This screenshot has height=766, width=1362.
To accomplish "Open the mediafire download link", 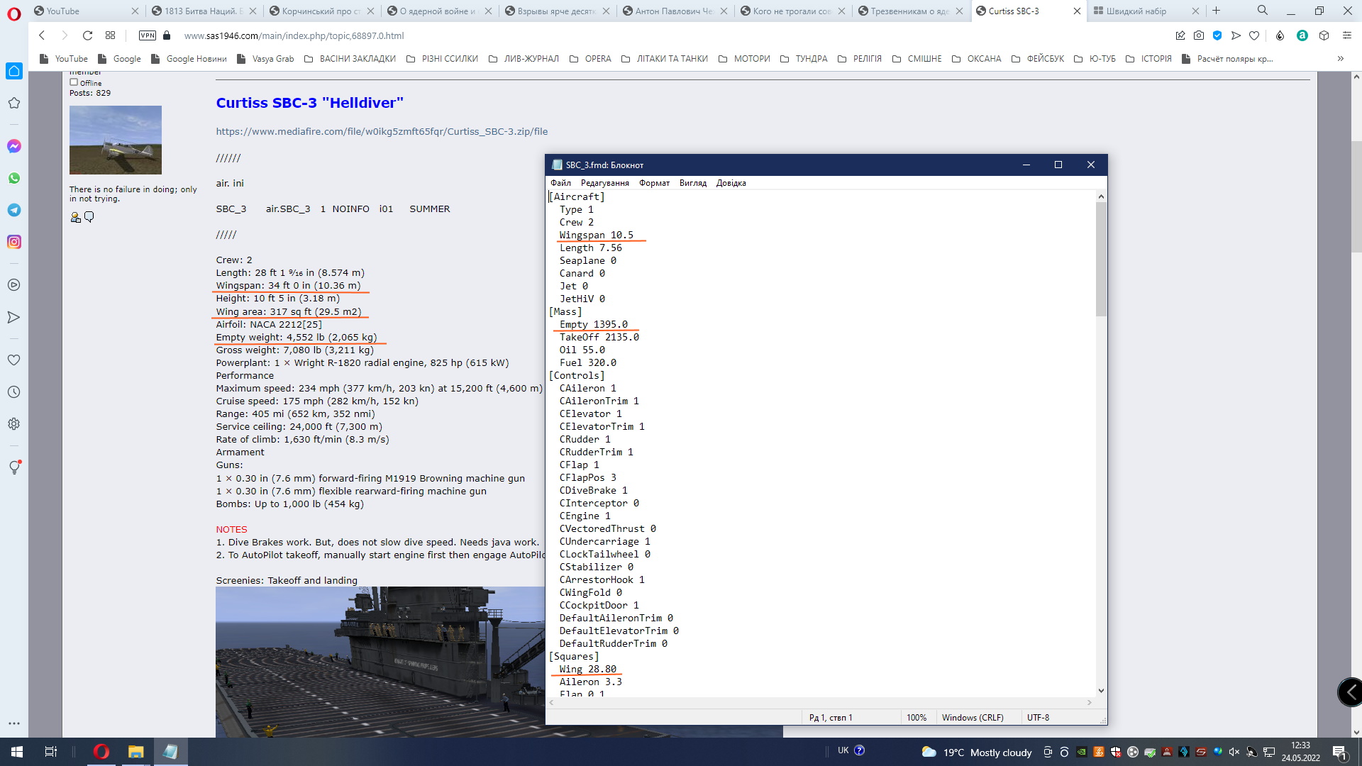I will point(382,131).
